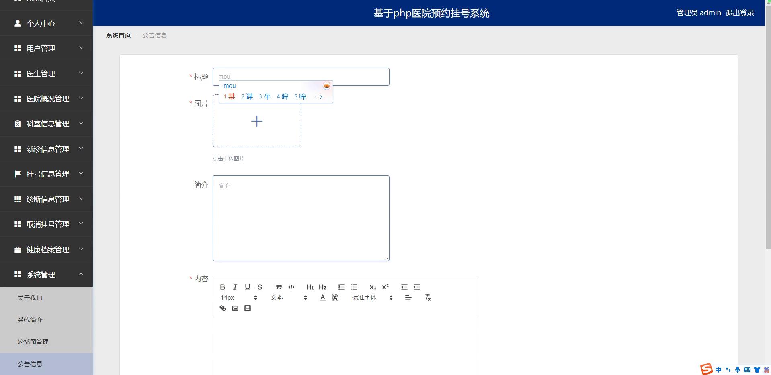This screenshot has width=771, height=375.
Task: Collapse the 系统管理 menu
Action: (x=46, y=275)
